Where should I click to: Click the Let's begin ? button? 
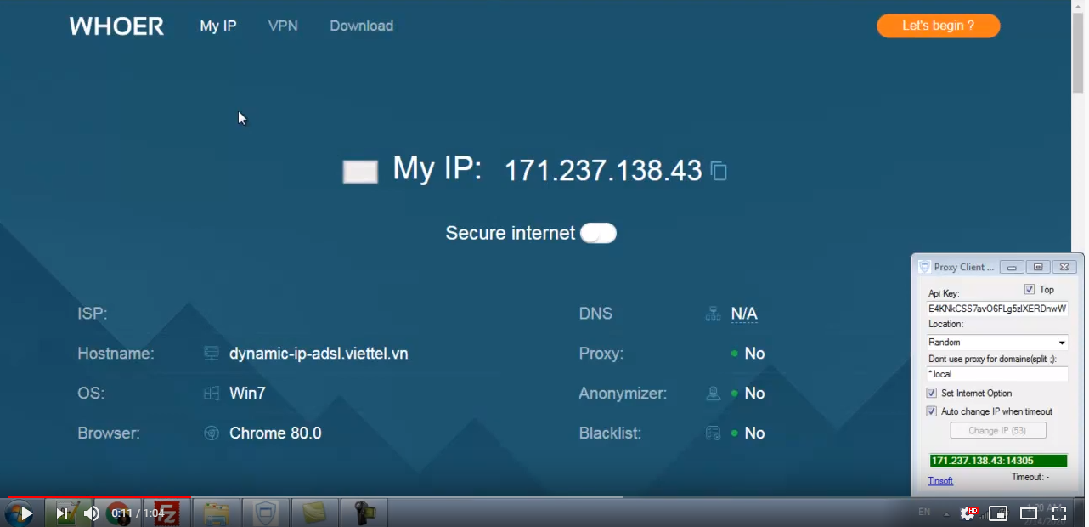[938, 26]
